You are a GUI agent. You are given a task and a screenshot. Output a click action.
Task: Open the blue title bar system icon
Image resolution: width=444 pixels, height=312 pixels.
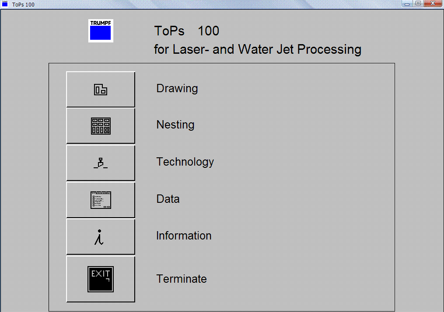click(x=5, y=3)
